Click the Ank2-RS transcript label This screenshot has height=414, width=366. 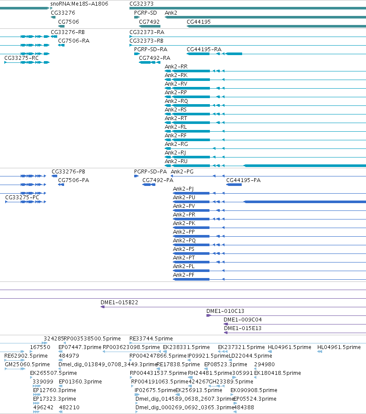(175, 110)
